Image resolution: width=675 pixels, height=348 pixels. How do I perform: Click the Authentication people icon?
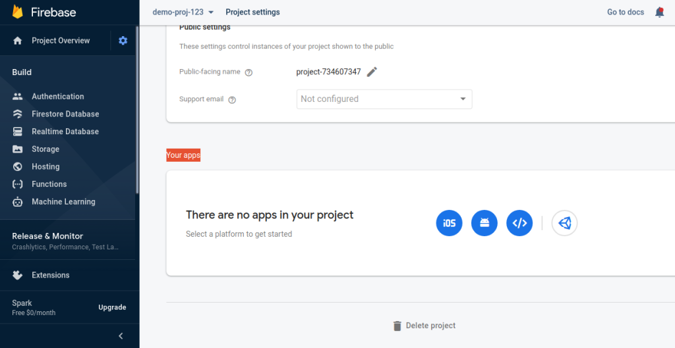pyautogui.click(x=18, y=97)
